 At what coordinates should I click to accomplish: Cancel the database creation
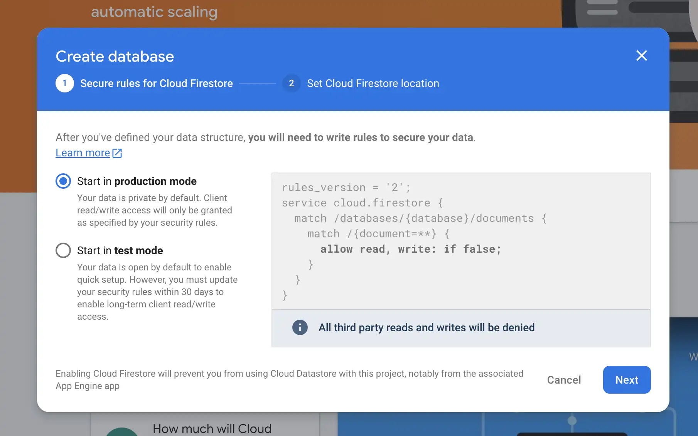[x=564, y=380]
